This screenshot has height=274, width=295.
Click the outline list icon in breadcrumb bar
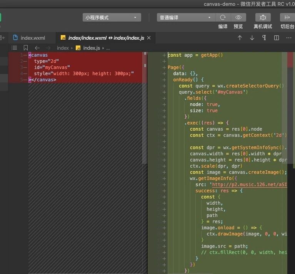[x=14, y=48]
